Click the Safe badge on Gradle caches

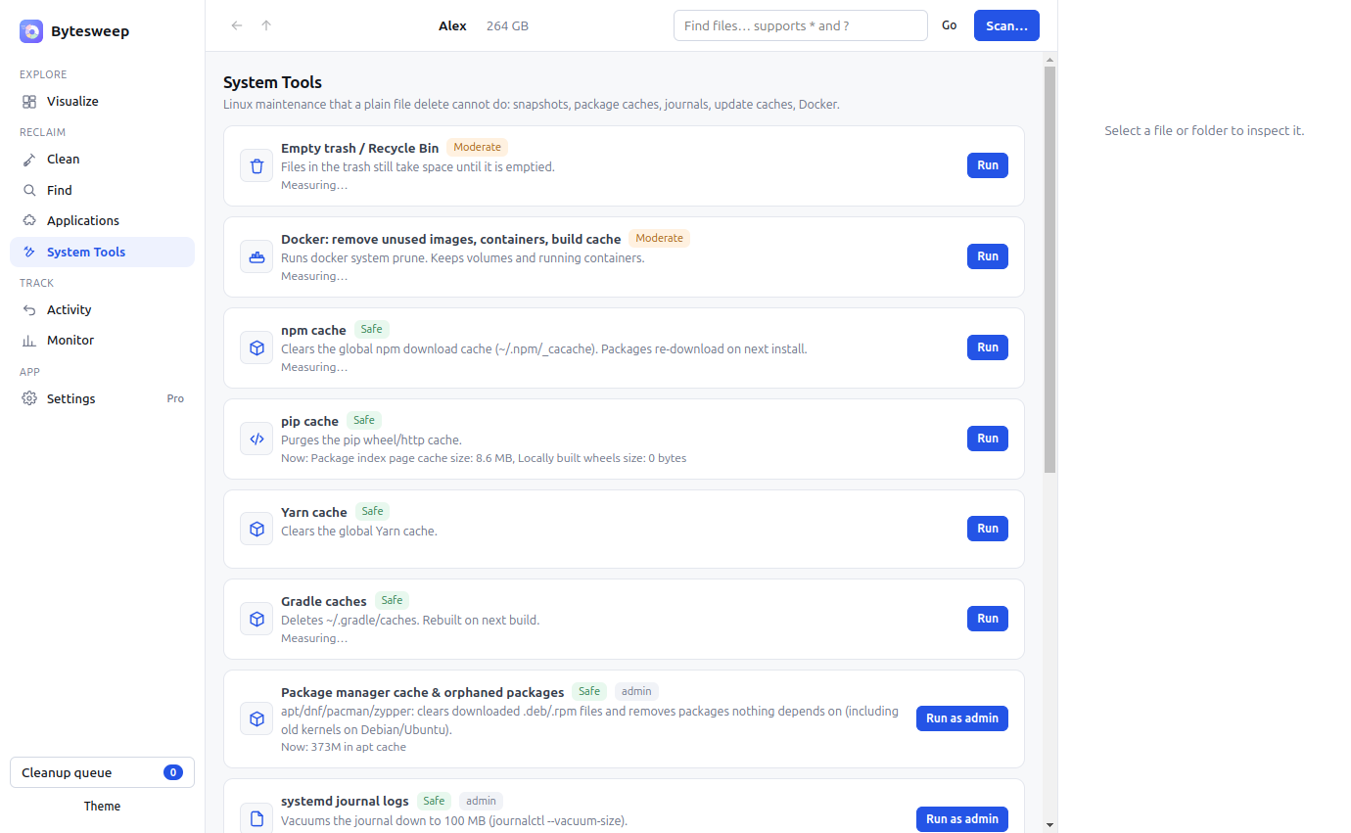[392, 601]
